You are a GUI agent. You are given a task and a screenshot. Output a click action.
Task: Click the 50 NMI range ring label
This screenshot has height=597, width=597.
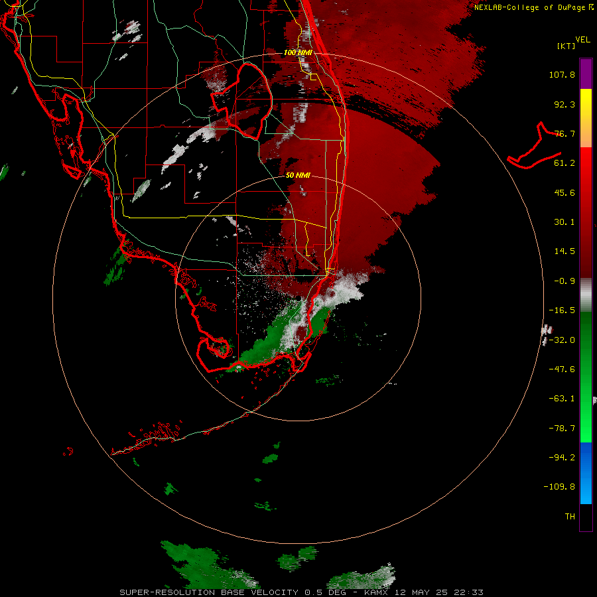coord(298,175)
